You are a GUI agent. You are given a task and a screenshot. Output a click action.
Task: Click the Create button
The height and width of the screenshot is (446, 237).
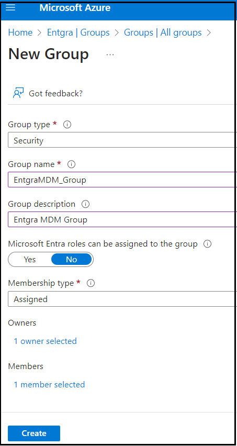pyautogui.click(x=34, y=433)
